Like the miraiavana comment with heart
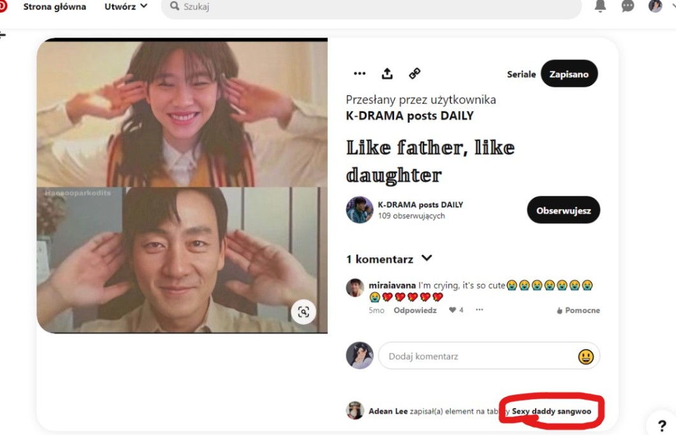This screenshot has height=435, width=676. [x=452, y=310]
